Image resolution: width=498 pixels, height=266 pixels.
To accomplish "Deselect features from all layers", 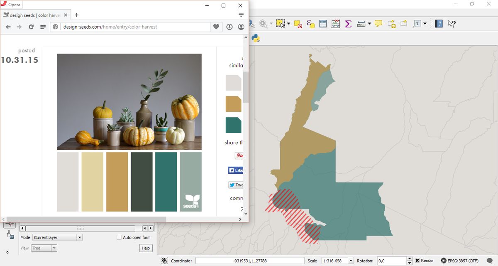I will 298,24.
